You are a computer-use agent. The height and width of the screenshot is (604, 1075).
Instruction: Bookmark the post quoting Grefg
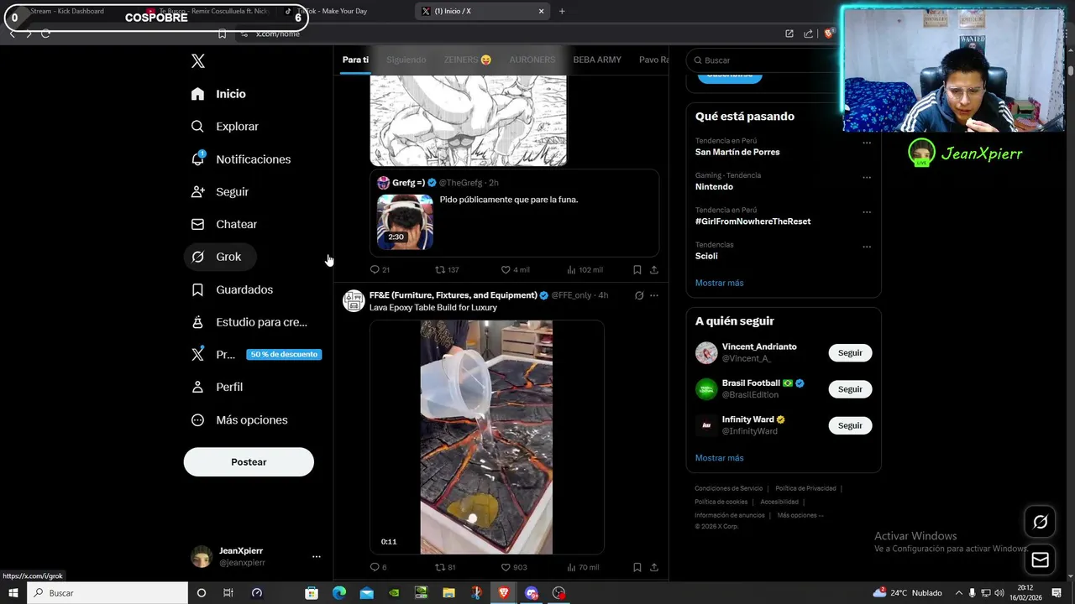point(637,269)
